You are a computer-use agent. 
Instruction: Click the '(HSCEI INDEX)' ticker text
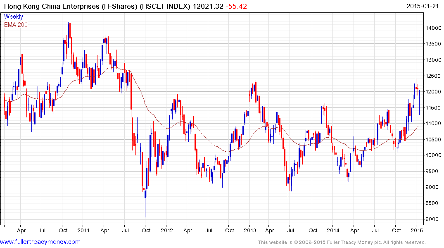[165, 6]
